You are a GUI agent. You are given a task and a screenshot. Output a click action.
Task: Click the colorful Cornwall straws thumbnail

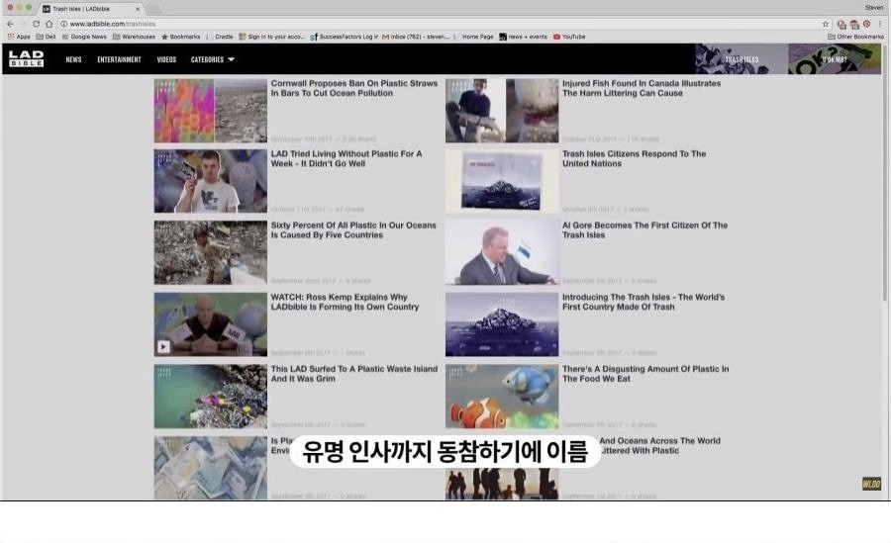pos(210,111)
